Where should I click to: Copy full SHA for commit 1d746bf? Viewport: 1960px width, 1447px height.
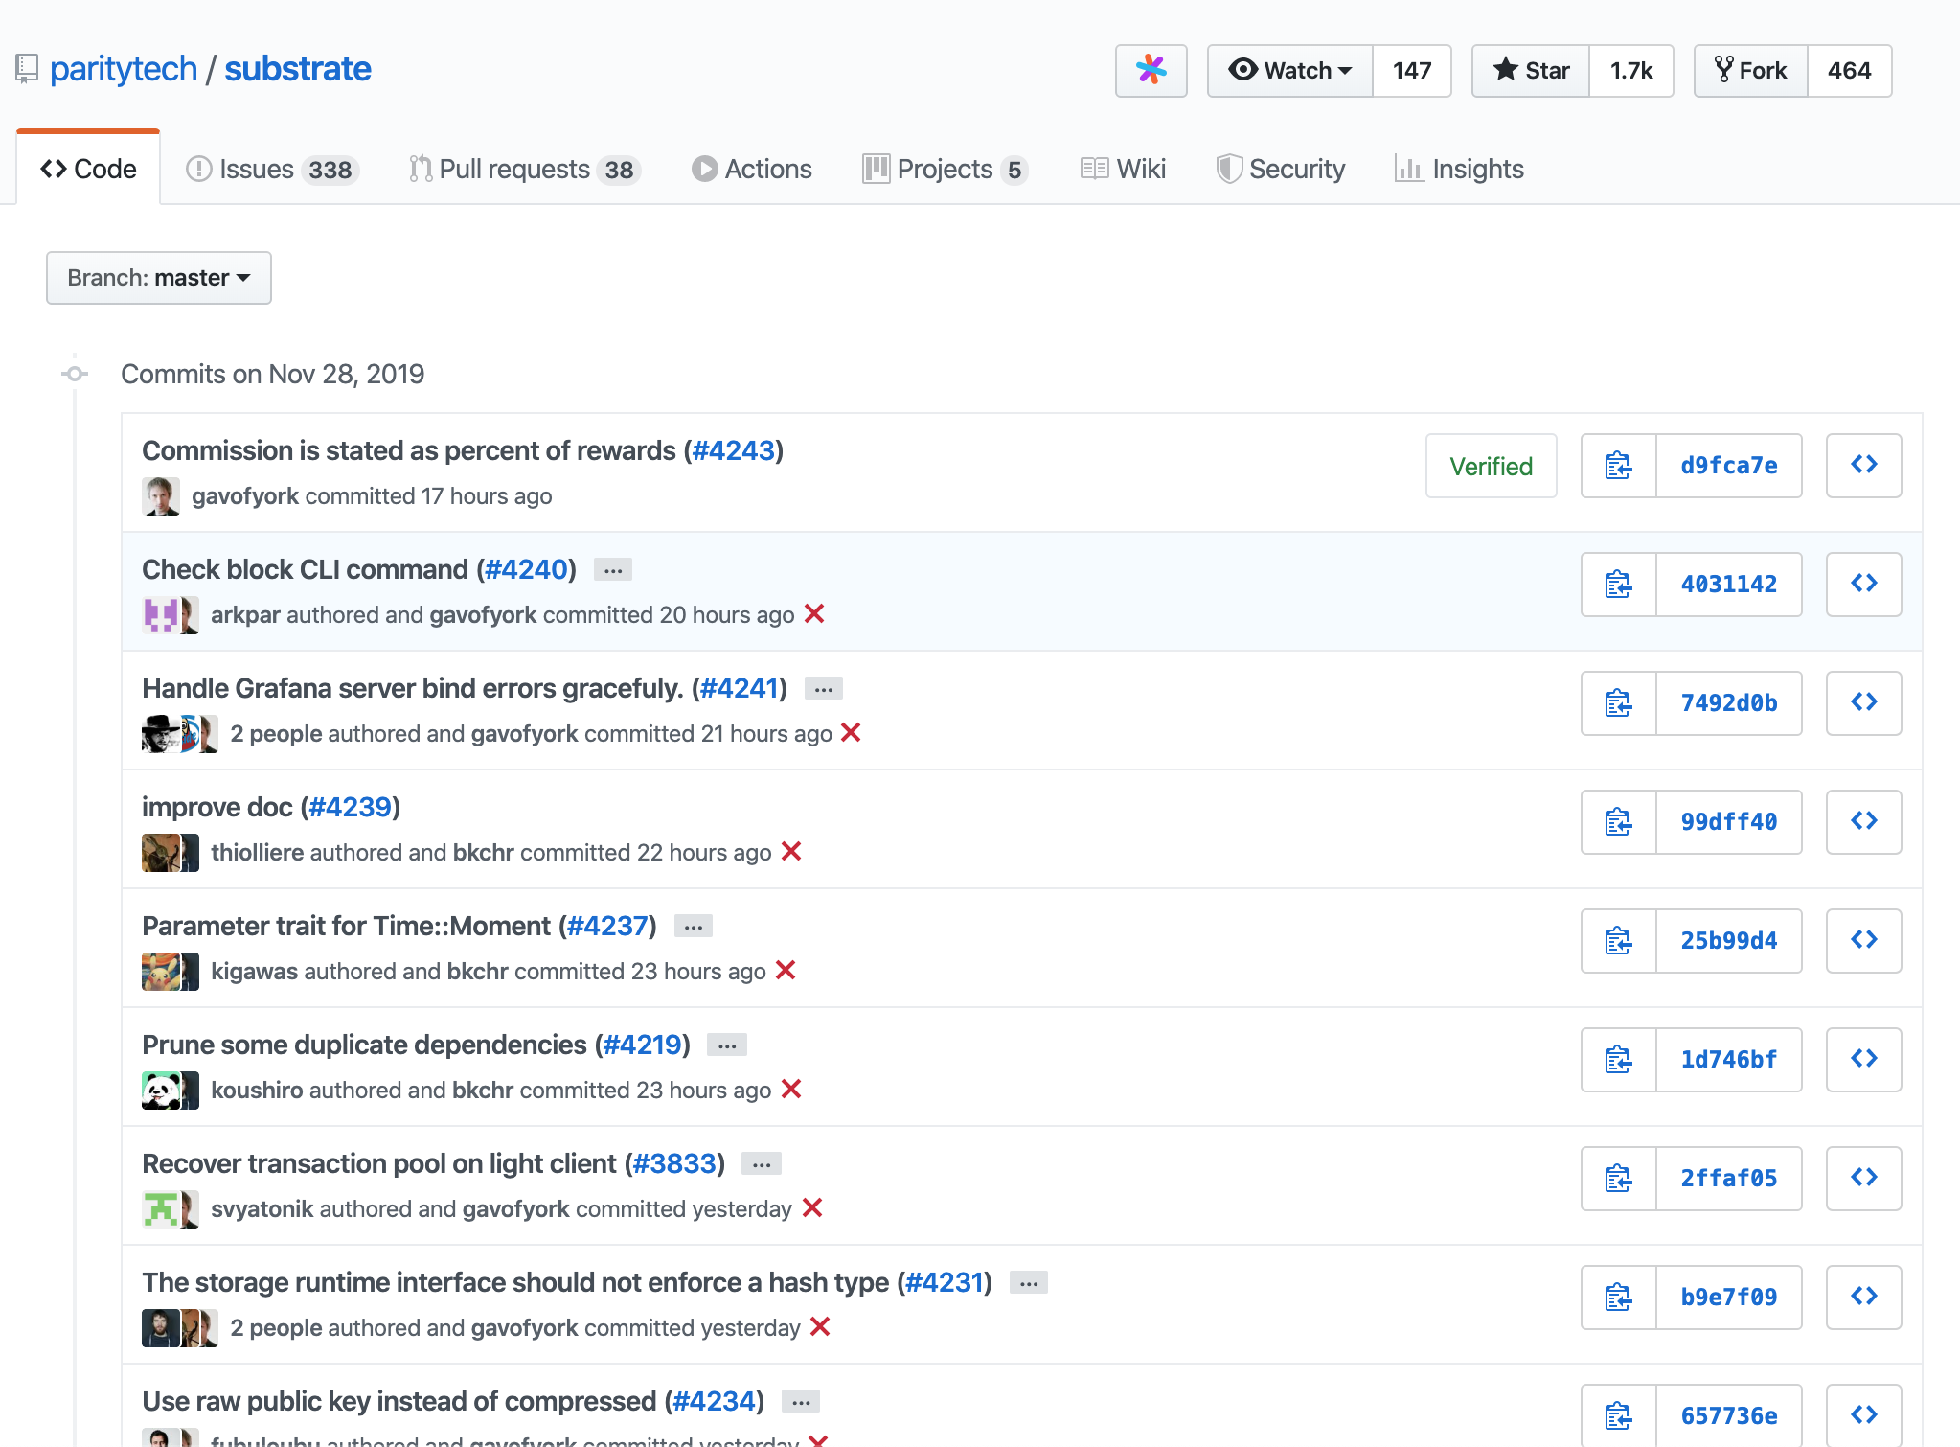click(1618, 1060)
